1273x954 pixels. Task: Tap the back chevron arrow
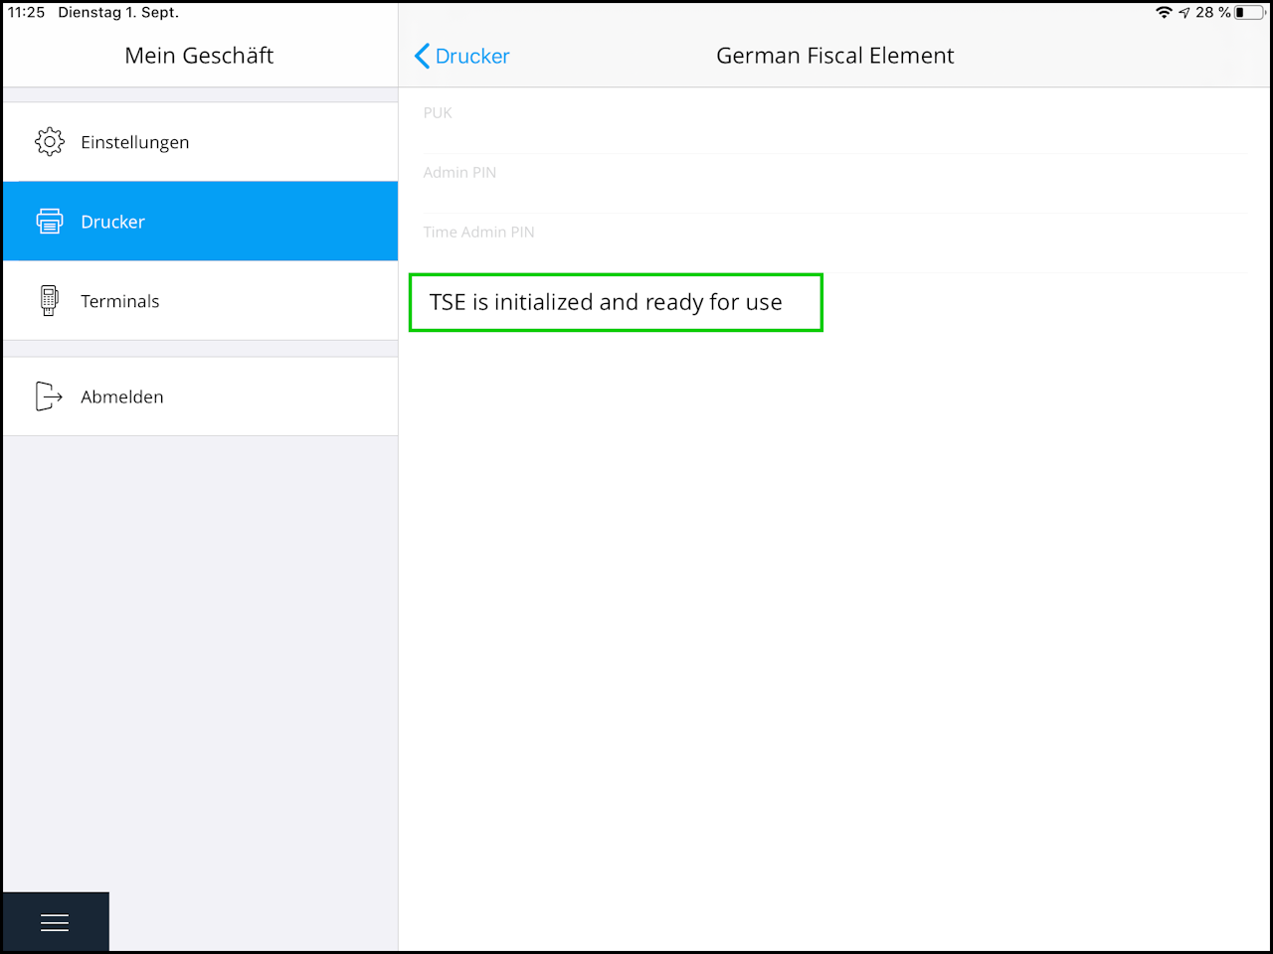pyautogui.click(x=422, y=56)
